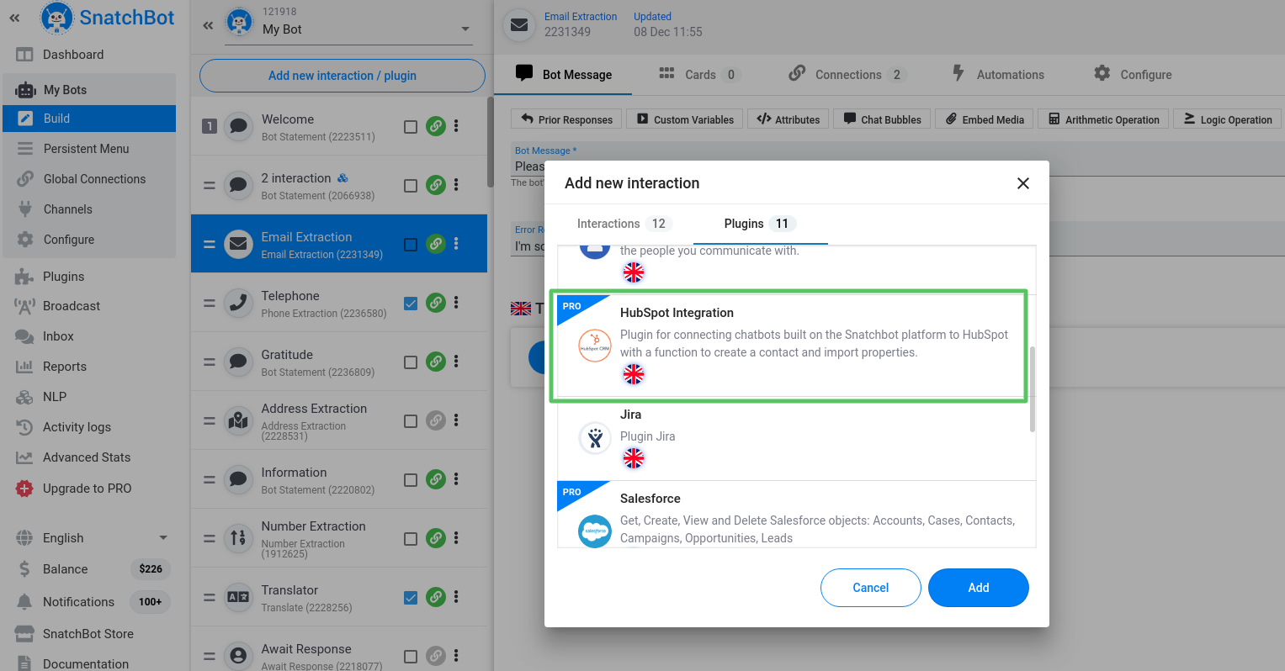1285x671 pixels.
Task: Tick the Welcome interaction checkbox
Action: pos(411,127)
